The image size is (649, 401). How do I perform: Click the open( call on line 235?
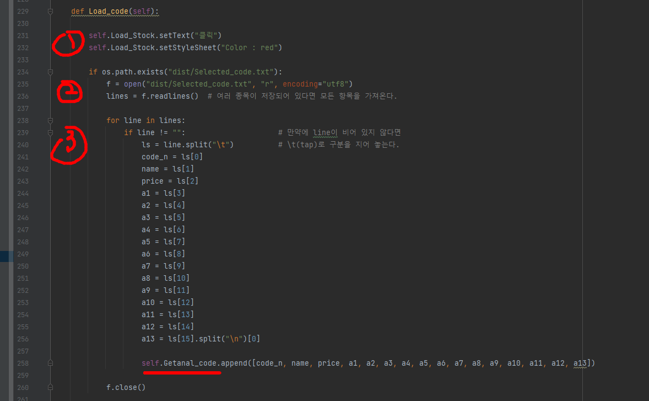134,84
